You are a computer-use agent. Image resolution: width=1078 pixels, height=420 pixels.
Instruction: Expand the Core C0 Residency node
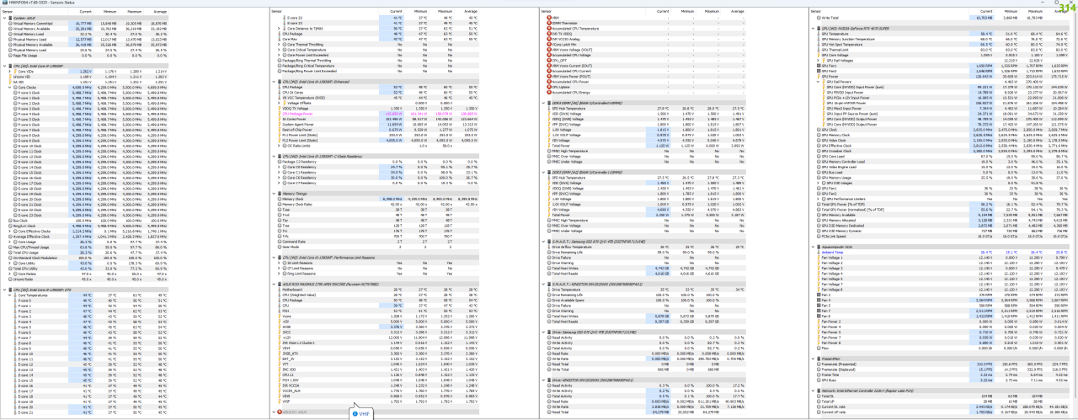[278, 167]
